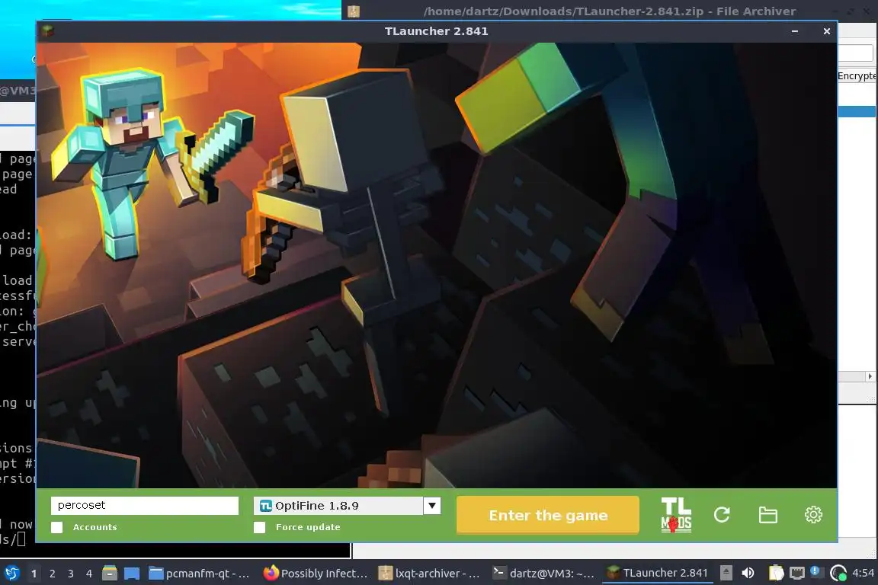The image size is (878, 585).
Task: Launch file manager quick-launch icon in taskbar
Action: pos(110,574)
